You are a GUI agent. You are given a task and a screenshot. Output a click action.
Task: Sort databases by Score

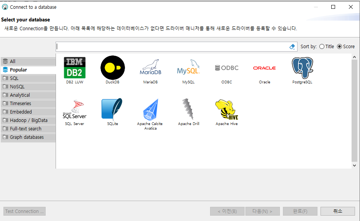pos(346,47)
